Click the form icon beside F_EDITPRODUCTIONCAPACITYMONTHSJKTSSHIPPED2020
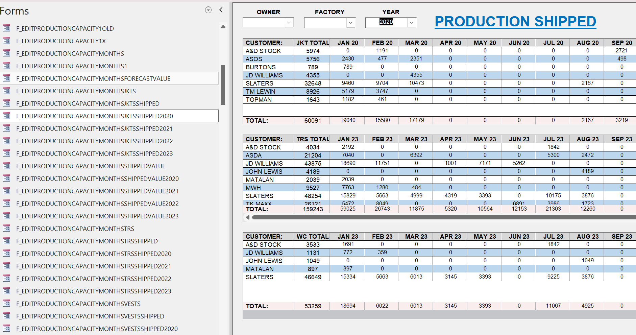The image size is (636, 335). 6,116
